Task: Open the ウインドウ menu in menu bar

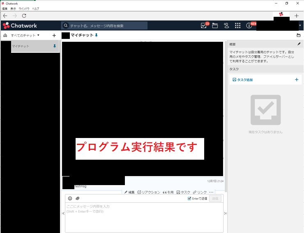Action: (x=24, y=9)
